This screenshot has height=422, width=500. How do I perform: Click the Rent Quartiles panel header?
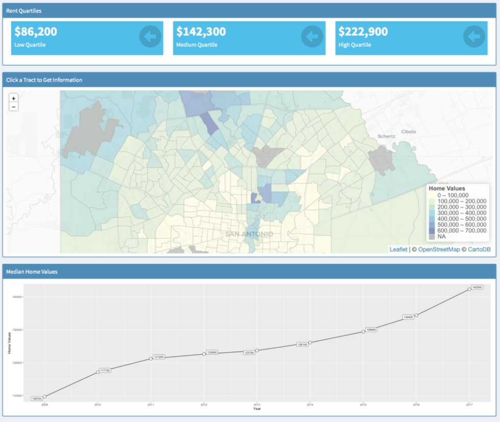249,10
